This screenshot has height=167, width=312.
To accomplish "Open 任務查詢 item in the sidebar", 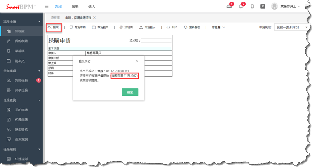I will pos(21,139).
